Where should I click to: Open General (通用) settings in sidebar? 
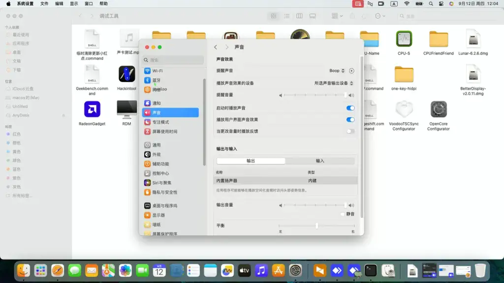click(x=170, y=145)
